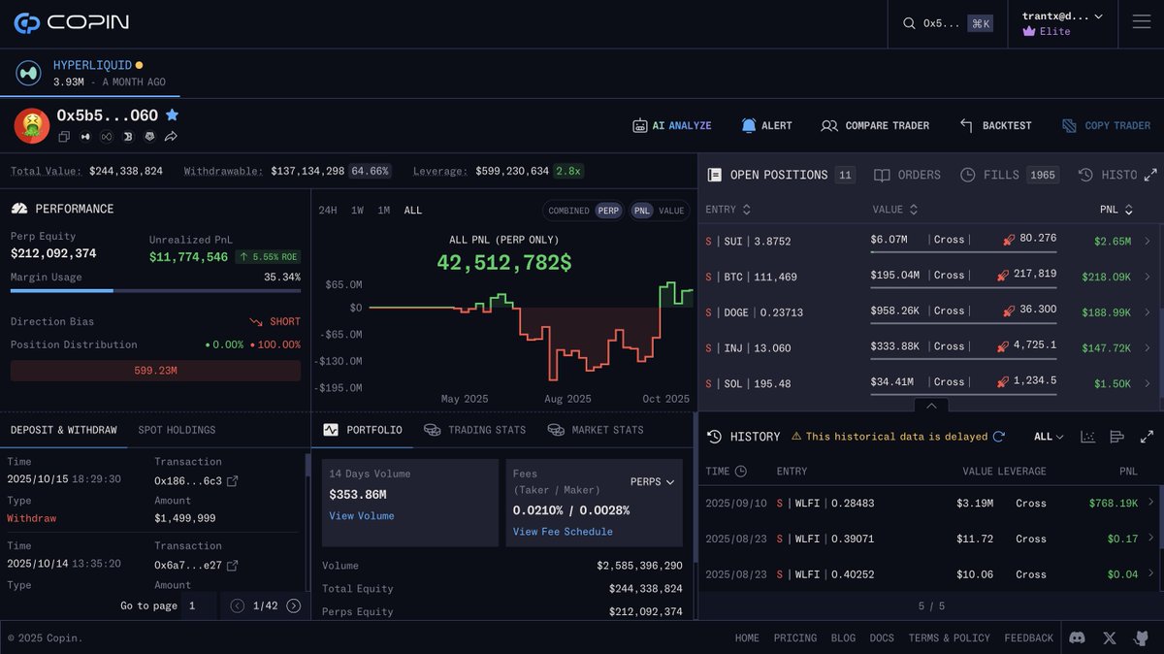Select the 1M chart range

(384, 211)
